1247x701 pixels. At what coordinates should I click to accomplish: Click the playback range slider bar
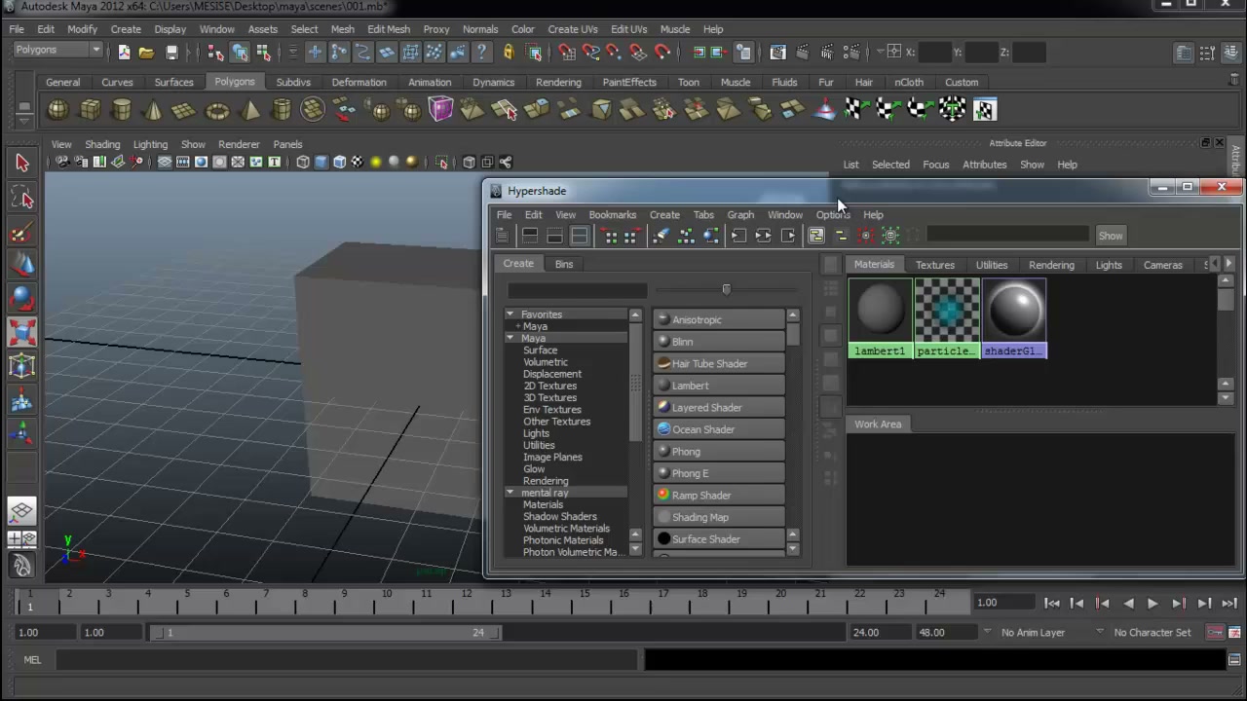tap(323, 633)
